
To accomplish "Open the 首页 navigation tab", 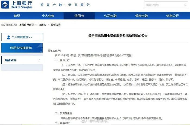I will coord(17,16).
